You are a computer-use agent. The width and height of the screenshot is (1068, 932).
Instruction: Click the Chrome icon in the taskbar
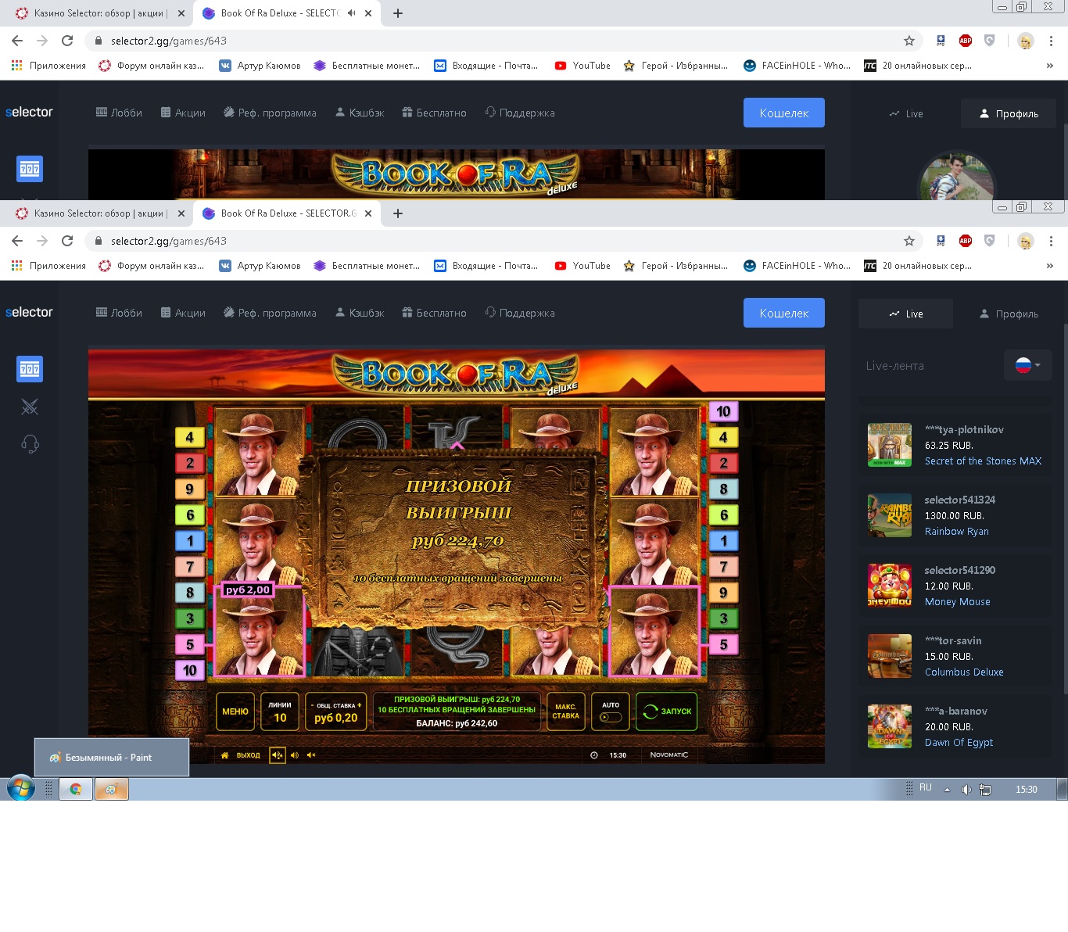click(76, 789)
